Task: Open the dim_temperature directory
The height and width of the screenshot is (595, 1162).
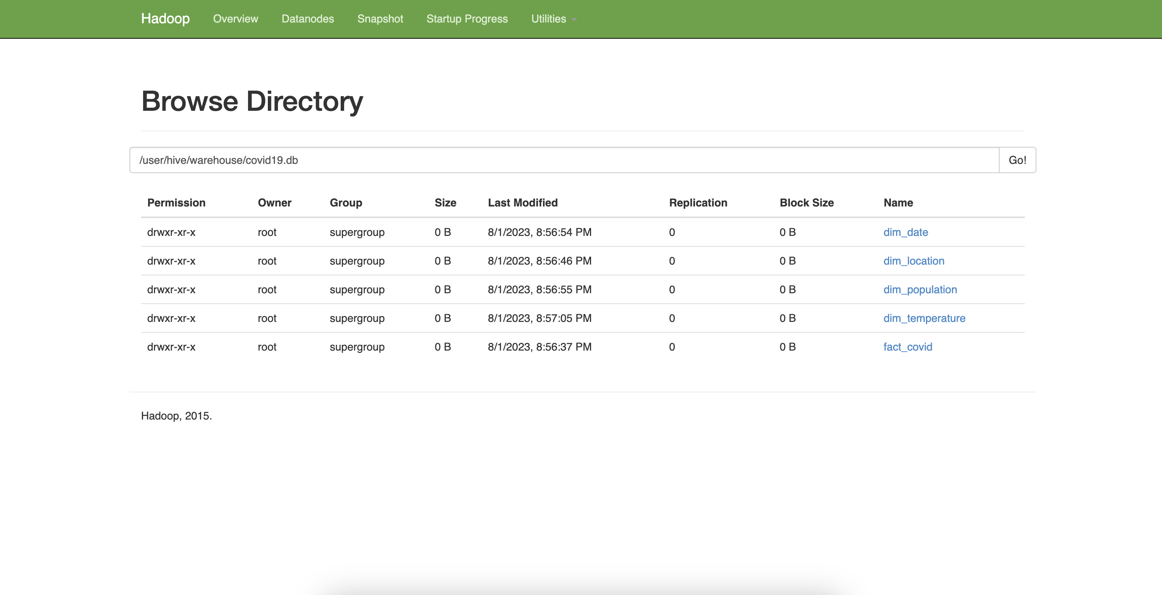Action: pyautogui.click(x=924, y=318)
